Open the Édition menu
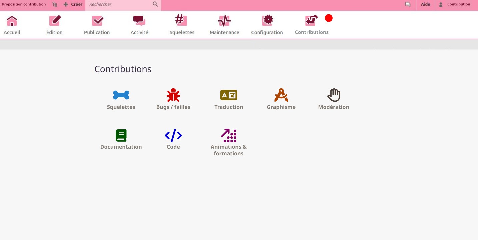Screen dimensions: 478x240 pyautogui.click(x=54, y=25)
